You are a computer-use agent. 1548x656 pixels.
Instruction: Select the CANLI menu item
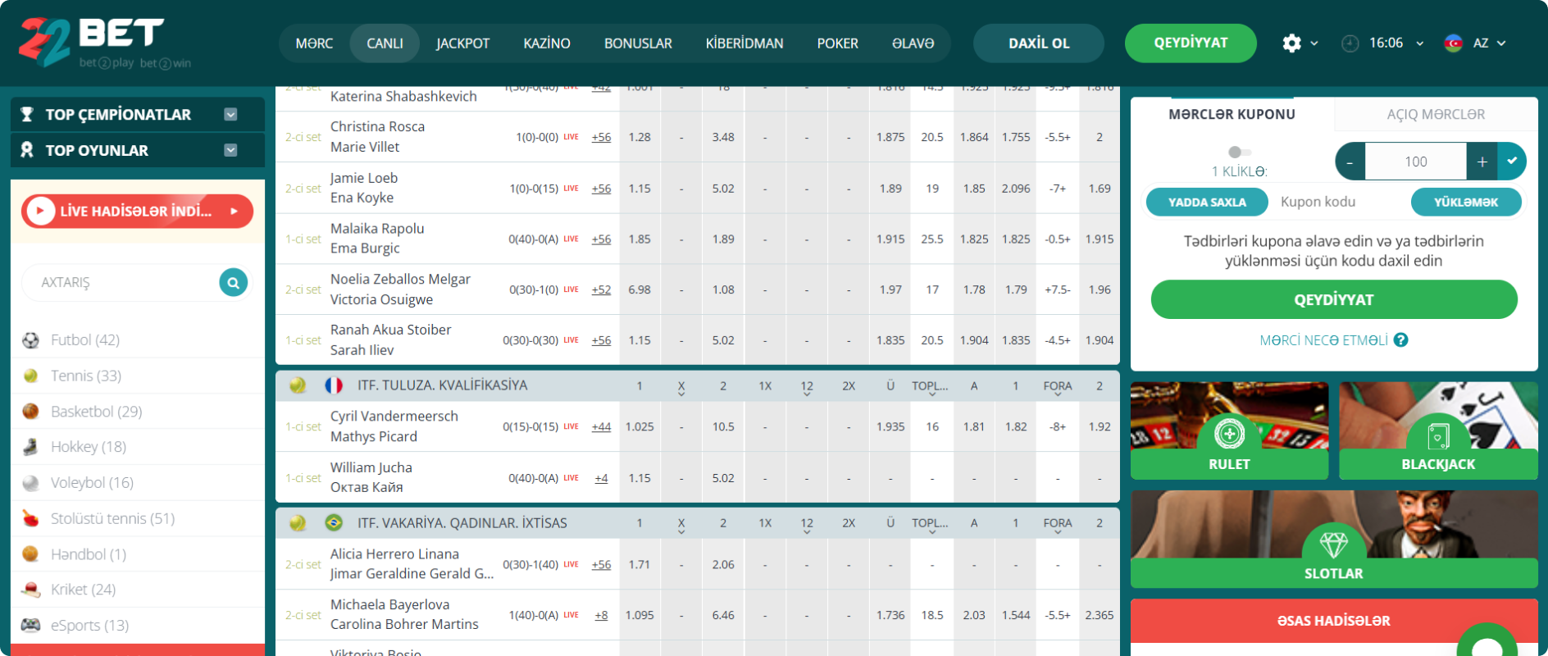point(385,43)
